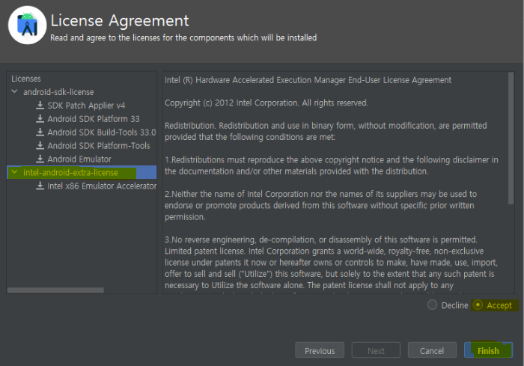
Task: Click the Next button
Action: coord(376,350)
